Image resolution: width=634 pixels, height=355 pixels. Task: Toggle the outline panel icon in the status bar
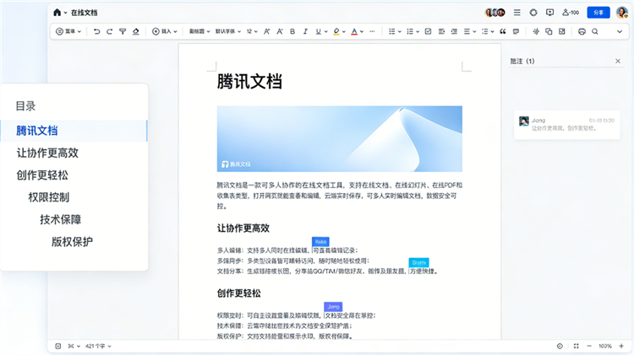58,346
